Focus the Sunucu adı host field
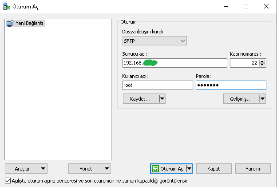Screen dimensions: 277x187 point(175,63)
